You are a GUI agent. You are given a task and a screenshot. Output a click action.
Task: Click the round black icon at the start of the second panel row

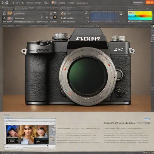click(x=4, y=18)
